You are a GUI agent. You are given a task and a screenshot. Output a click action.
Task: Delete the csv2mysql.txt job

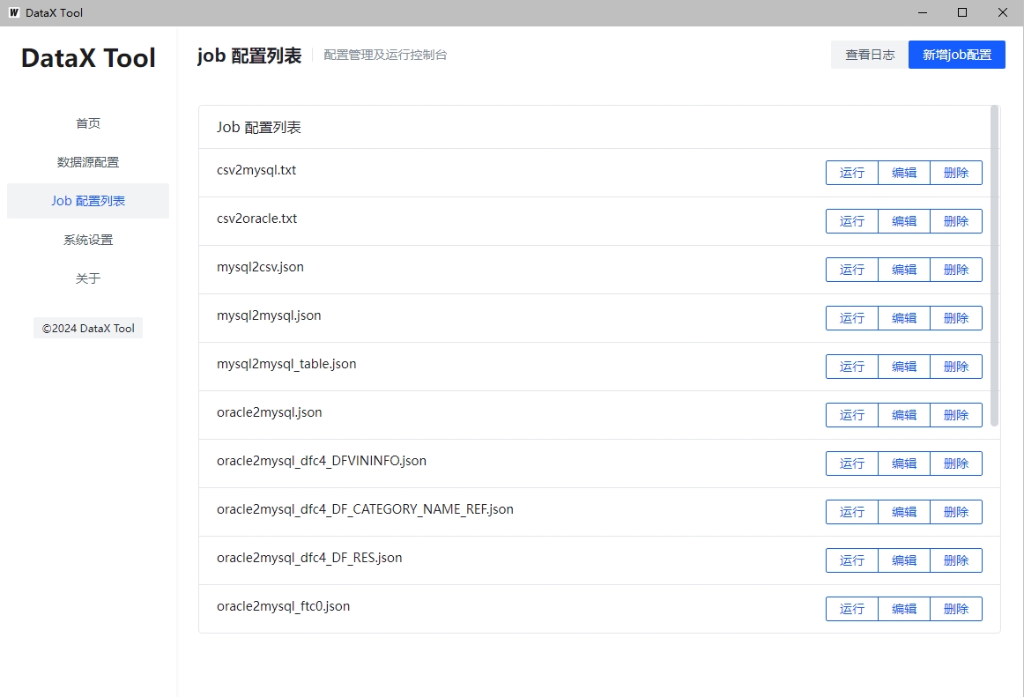tap(956, 173)
